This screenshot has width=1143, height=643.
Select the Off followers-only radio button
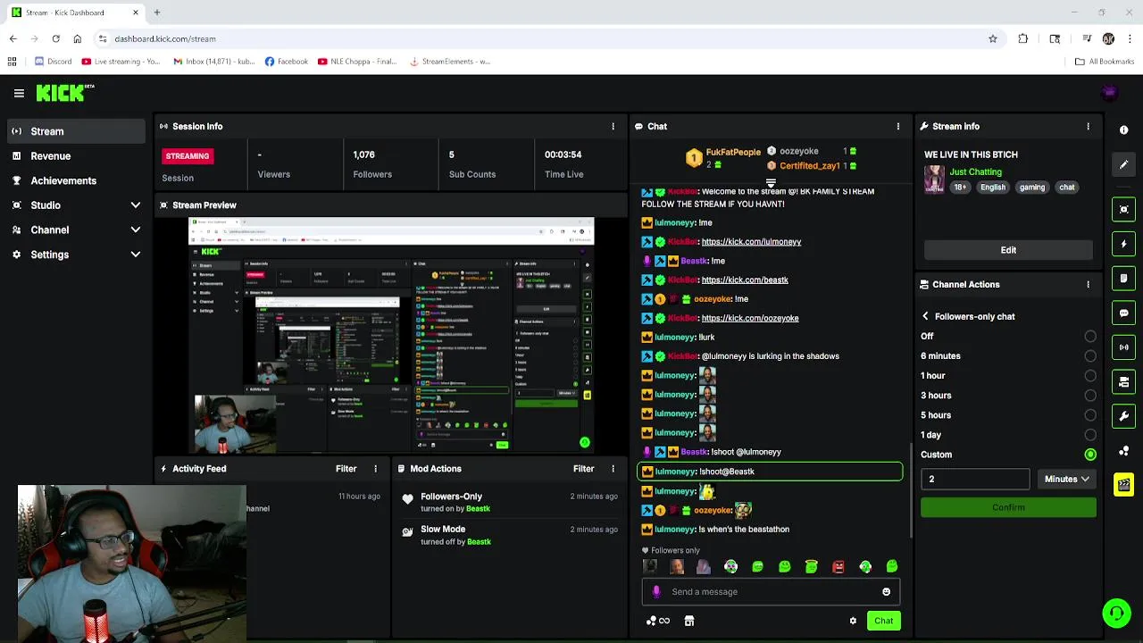tap(1090, 337)
